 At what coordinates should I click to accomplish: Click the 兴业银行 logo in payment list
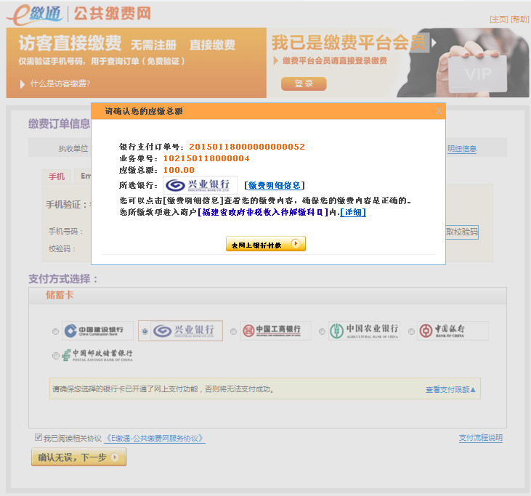point(187,330)
